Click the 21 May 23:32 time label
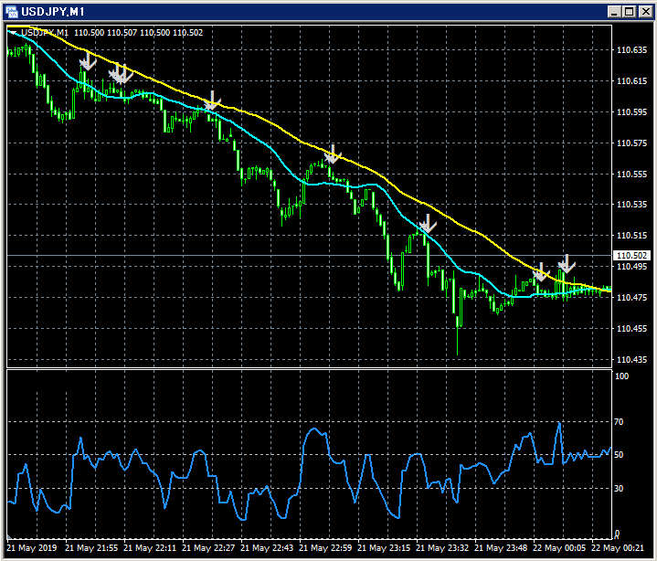657x561 pixels. pos(442,548)
